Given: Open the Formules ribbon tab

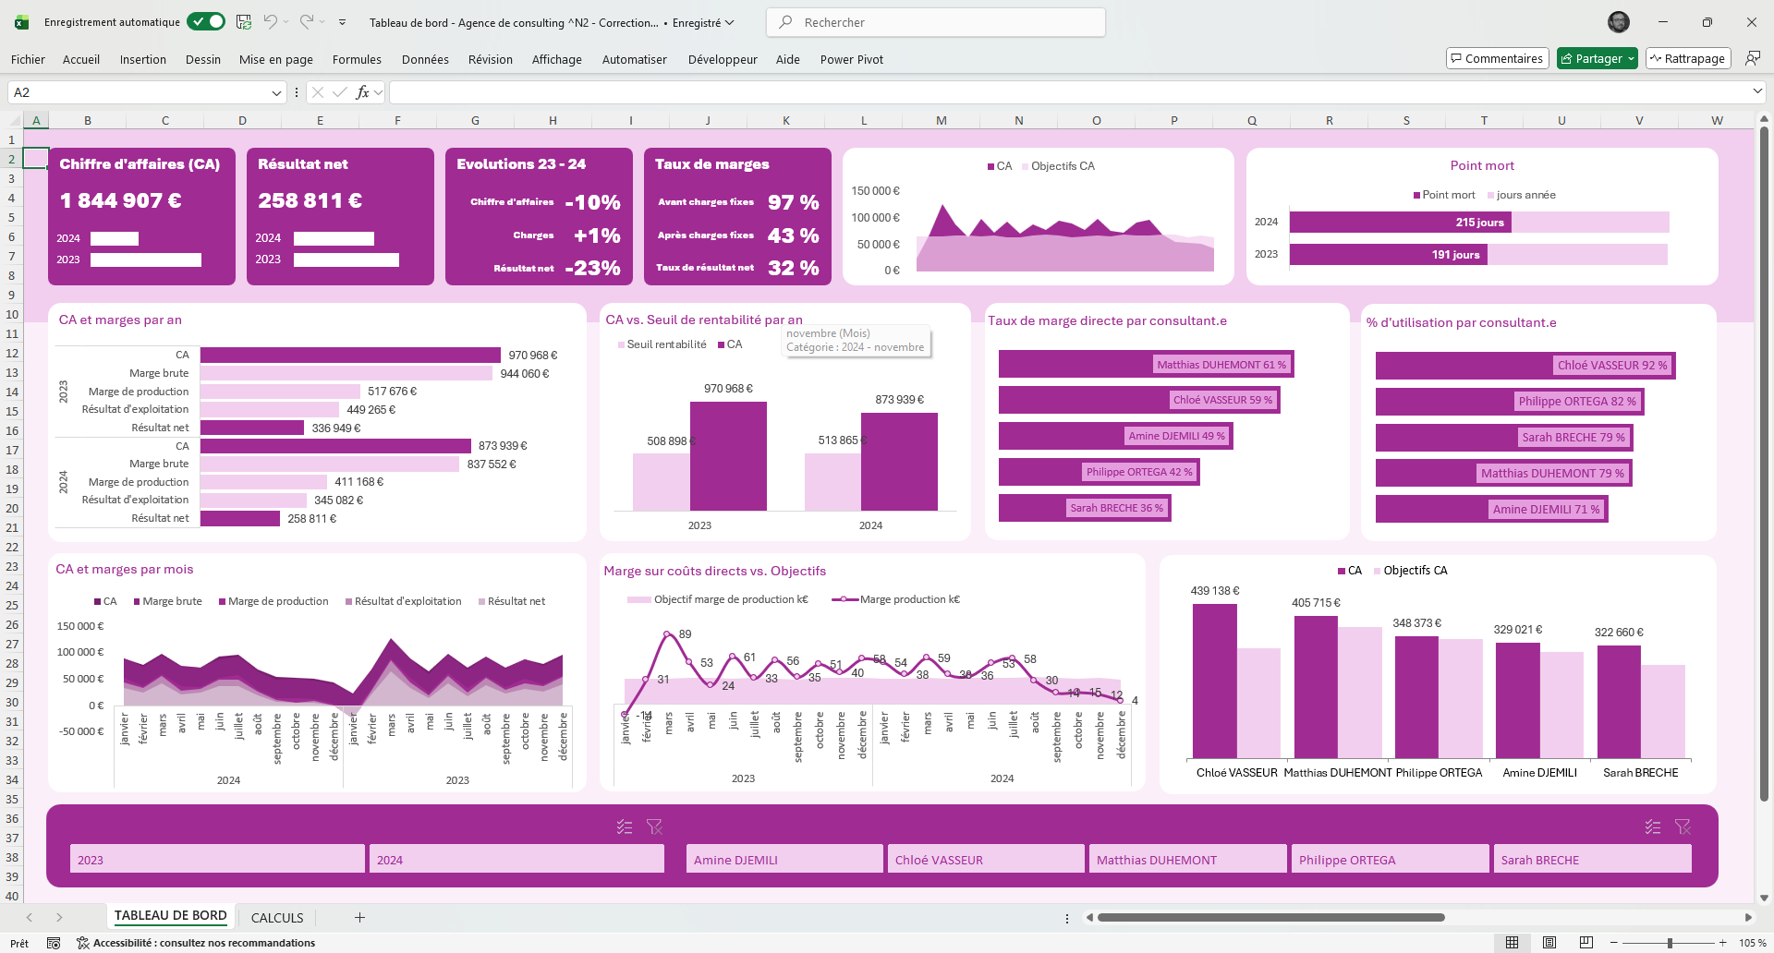Looking at the screenshot, I should 357,59.
